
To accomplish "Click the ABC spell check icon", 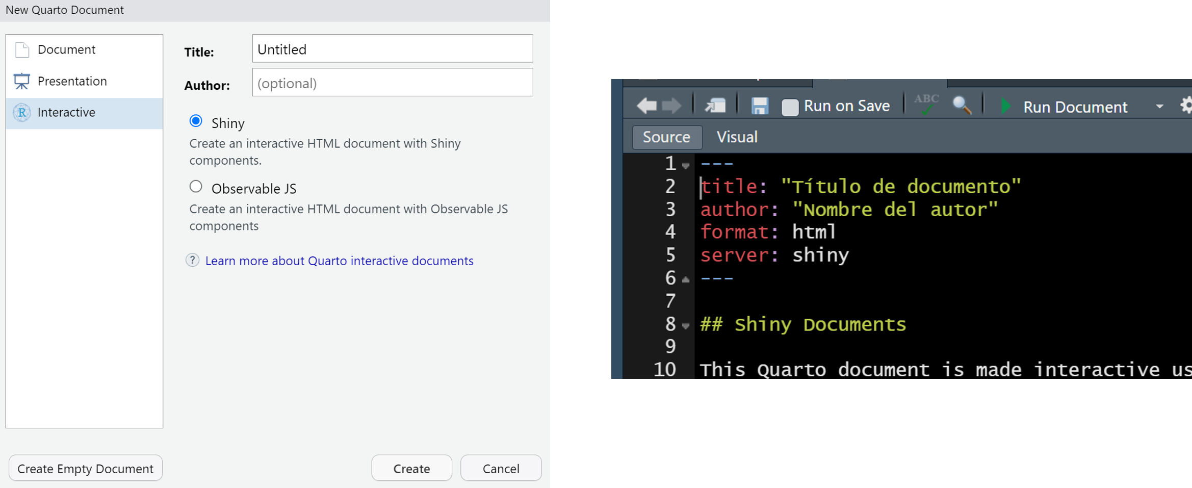I will click(x=926, y=105).
